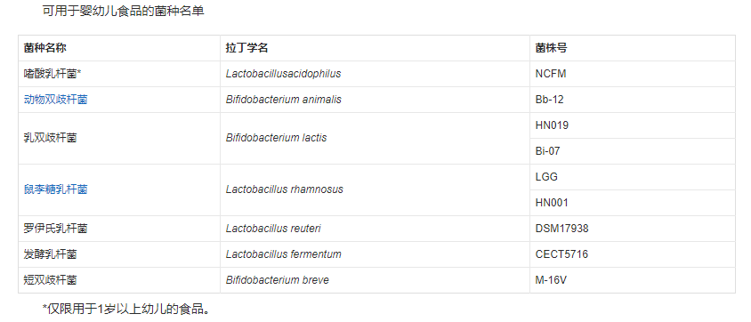This screenshot has width=751, height=322.
Task: Select the Bb-12 strain number
Action: tap(549, 100)
